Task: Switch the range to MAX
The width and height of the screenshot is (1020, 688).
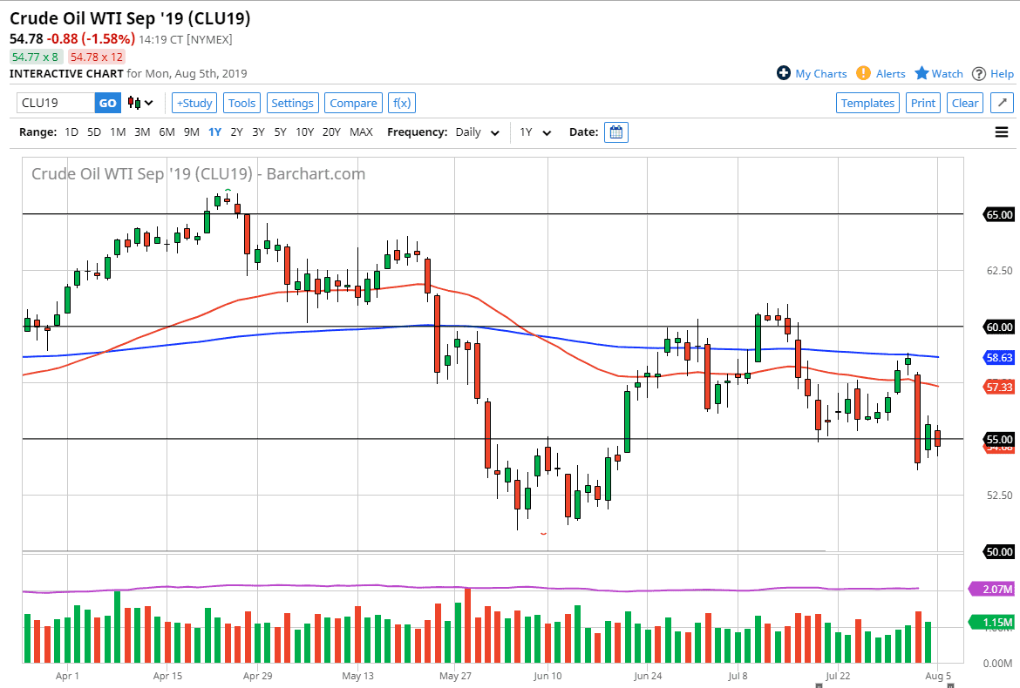Action: (360, 132)
